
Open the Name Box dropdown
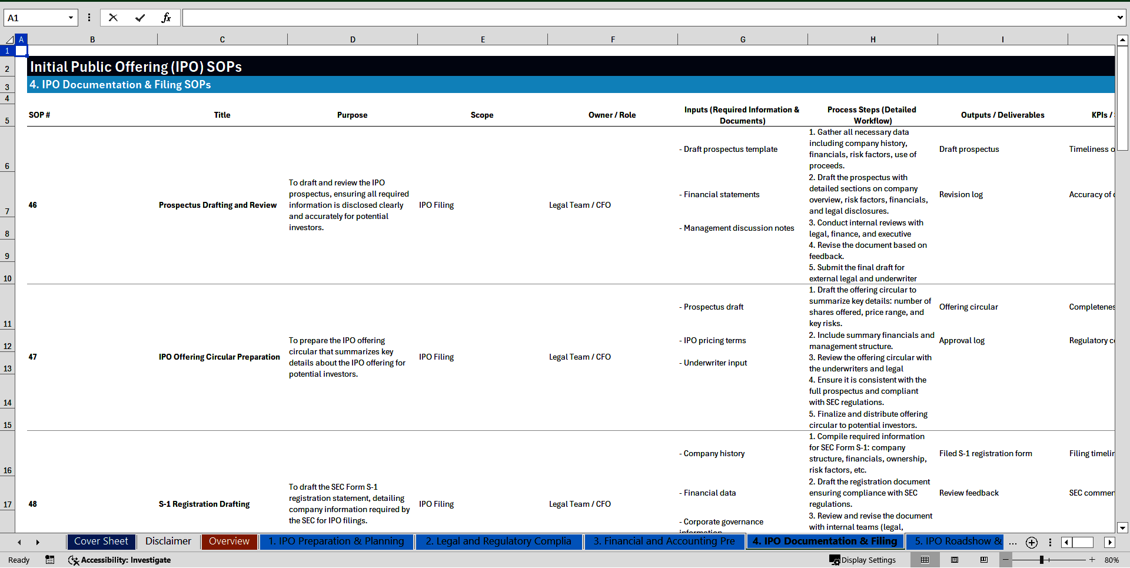coord(71,18)
